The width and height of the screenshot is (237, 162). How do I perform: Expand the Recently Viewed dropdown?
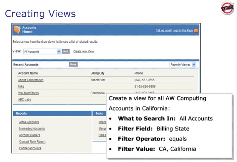(183, 64)
